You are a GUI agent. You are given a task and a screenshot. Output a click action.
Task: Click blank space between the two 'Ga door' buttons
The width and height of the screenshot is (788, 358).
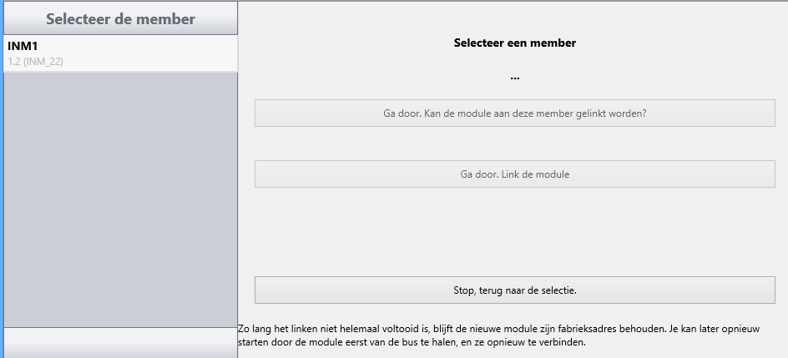pos(514,144)
